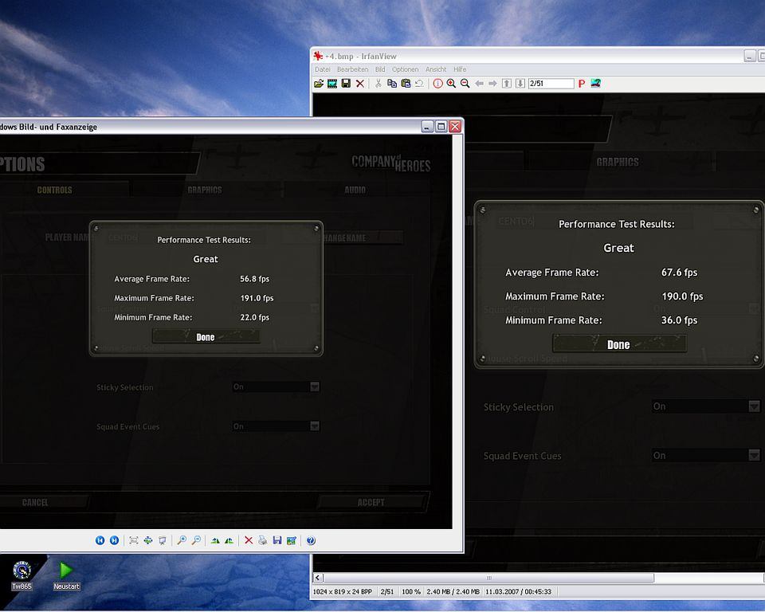
Task: Rotate clockwise icon in Fax Viewer
Action: tap(215, 540)
